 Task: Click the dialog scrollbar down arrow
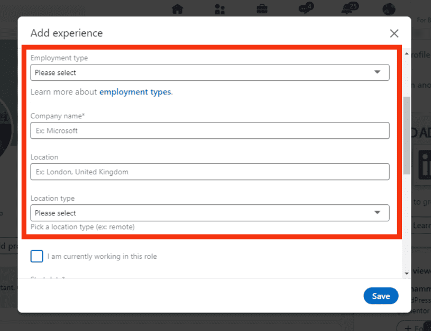(407, 273)
